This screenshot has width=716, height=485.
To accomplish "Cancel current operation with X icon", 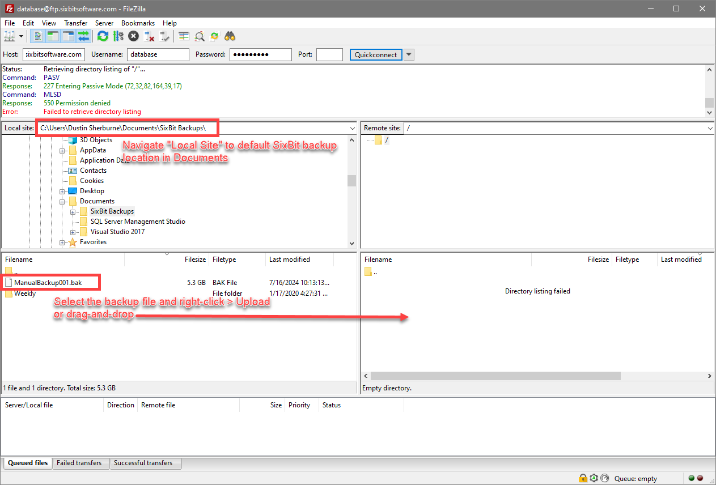I will pyautogui.click(x=133, y=36).
